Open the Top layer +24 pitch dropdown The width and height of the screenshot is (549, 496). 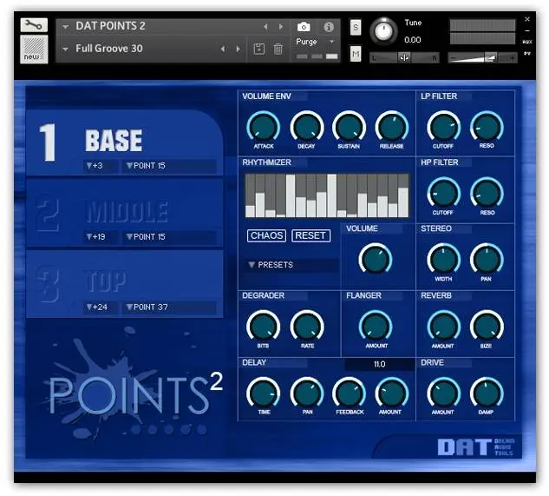100,307
